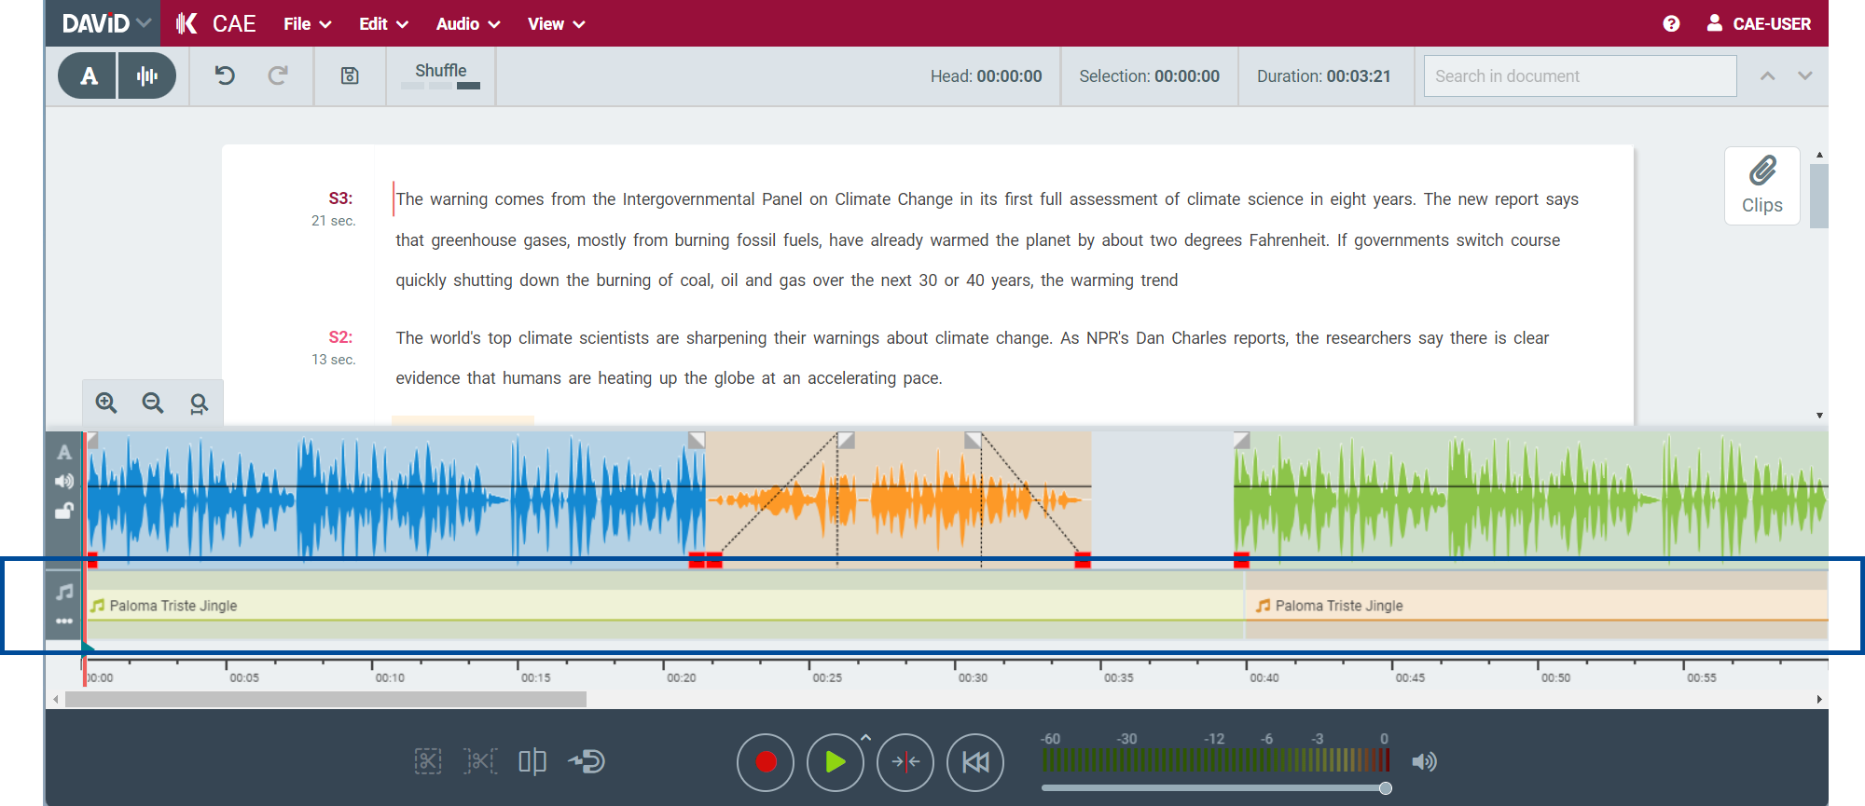
Task: Open the Clips paperclip panel
Action: (x=1761, y=185)
